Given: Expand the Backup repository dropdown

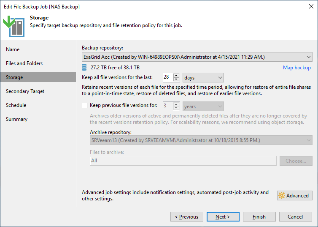Looking at the screenshot, I should tap(197, 57).
